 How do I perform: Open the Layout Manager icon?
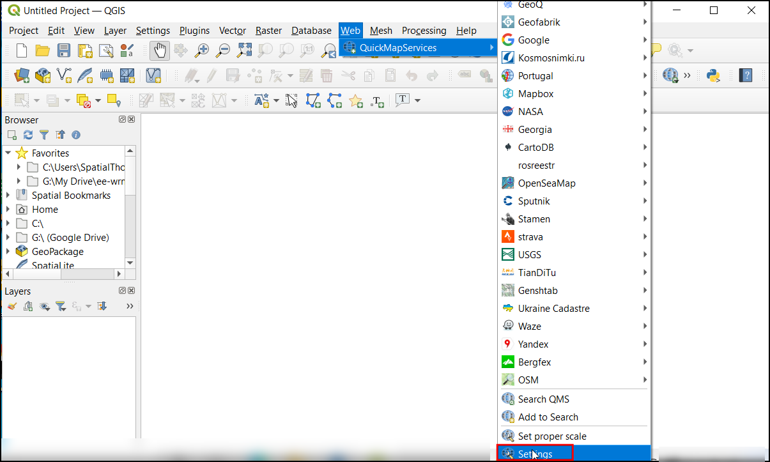point(105,50)
